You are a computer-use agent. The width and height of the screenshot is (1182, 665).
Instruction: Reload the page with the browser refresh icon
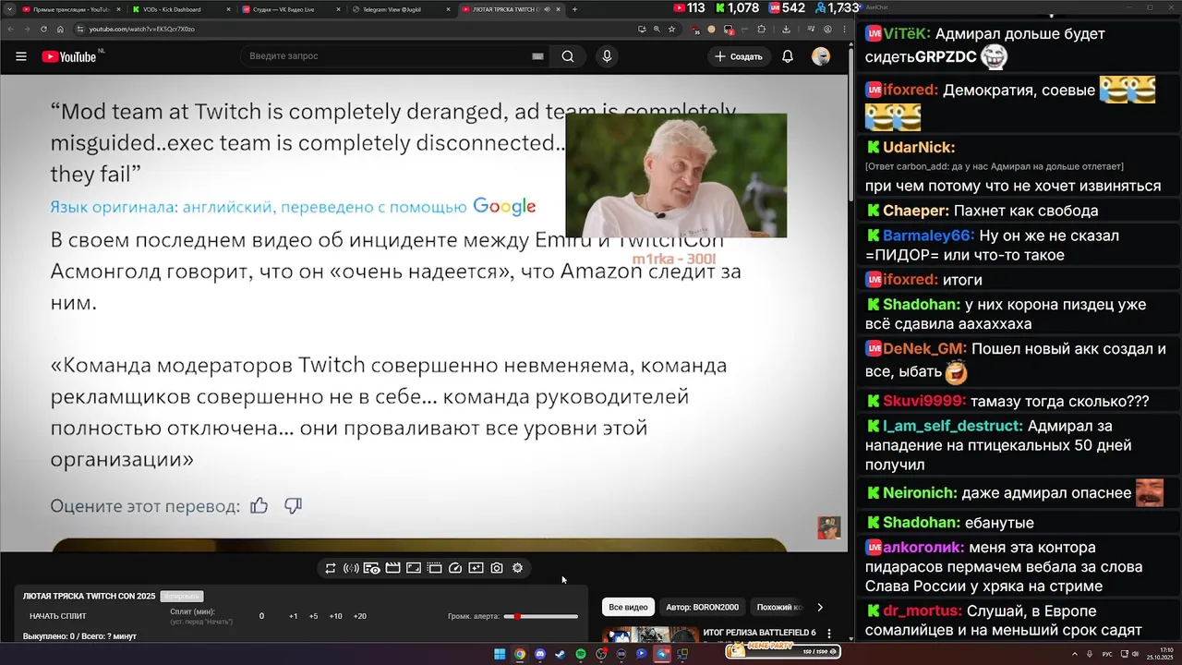pos(43,29)
